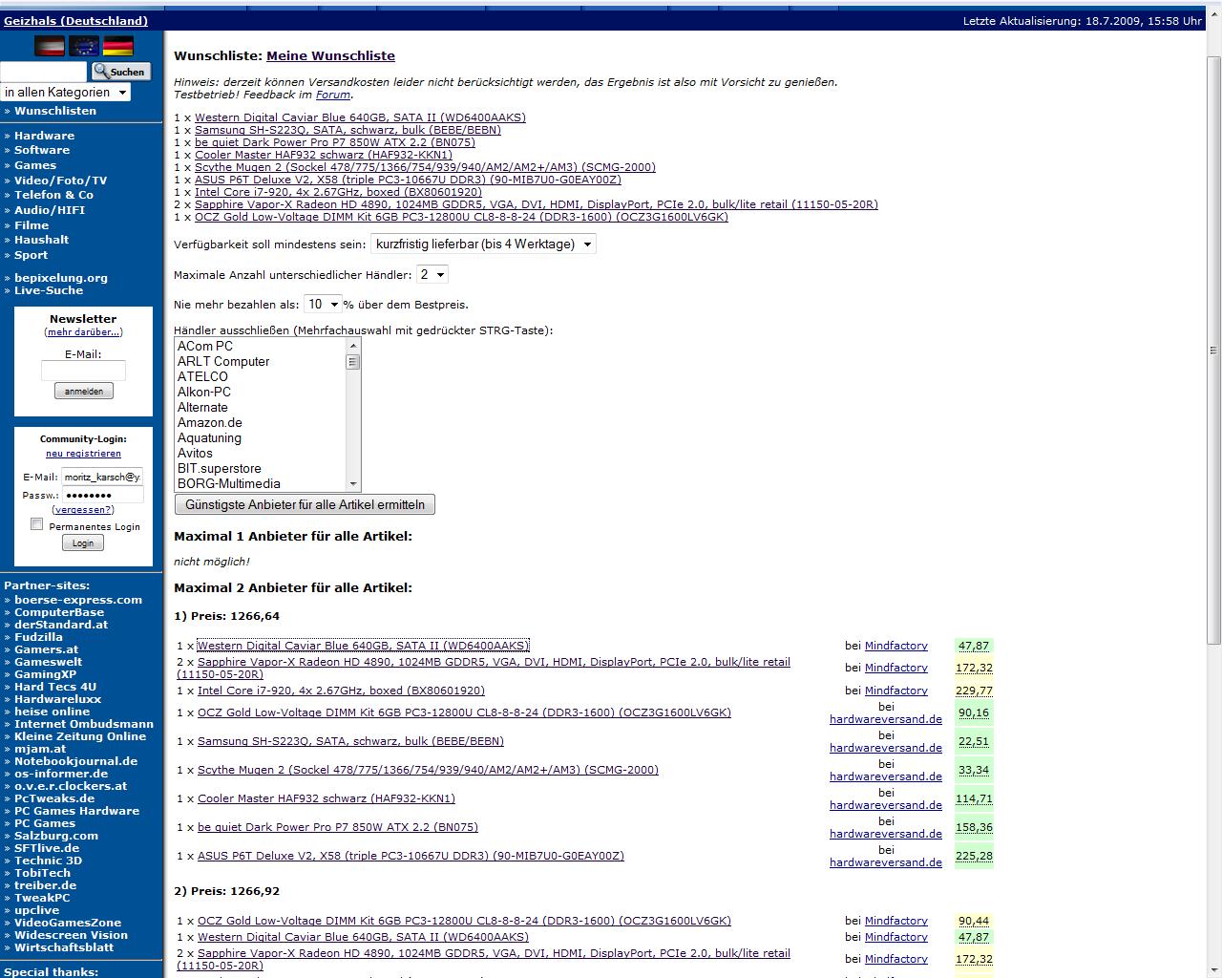Select ATELCO in dealer exclusion list
This screenshot has width=1222, height=978.
point(260,376)
